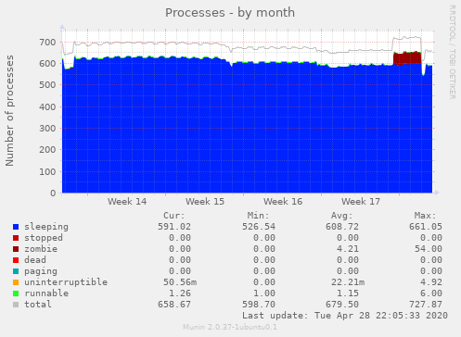Click sleeping average value 608.72
Image resolution: width=461 pixels, height=337 pixels.
(x=342, y=227)
